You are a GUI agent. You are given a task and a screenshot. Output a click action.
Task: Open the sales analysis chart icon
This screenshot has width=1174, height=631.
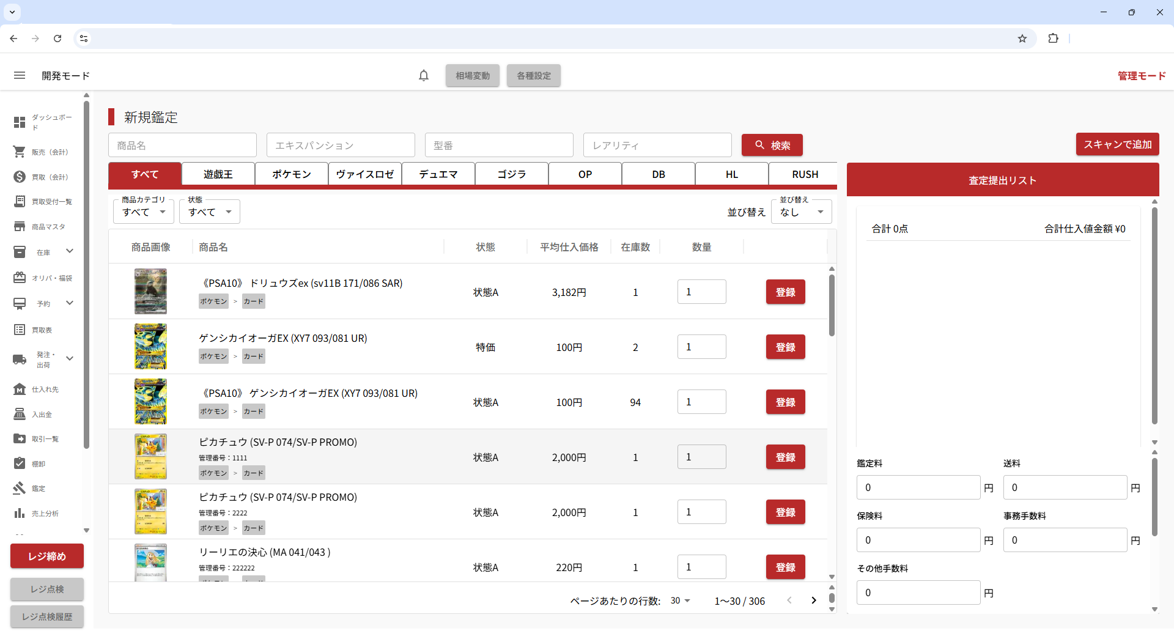click(x=20, y=513)
